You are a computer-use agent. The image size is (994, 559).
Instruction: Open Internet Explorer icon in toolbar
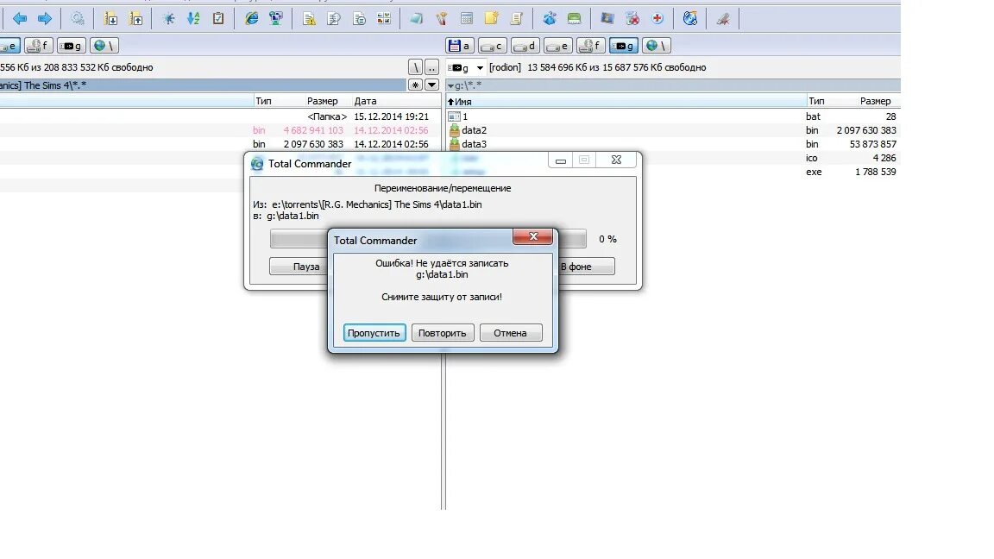click(x=252, y=18)
